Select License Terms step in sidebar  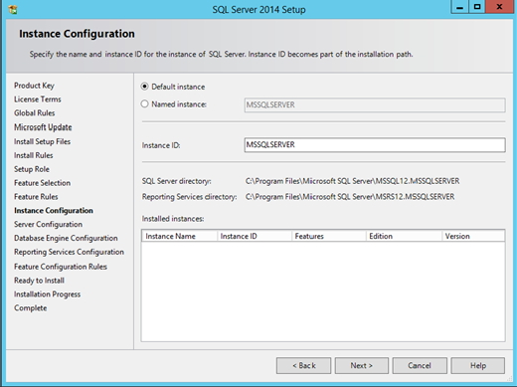tap(38, 99)
